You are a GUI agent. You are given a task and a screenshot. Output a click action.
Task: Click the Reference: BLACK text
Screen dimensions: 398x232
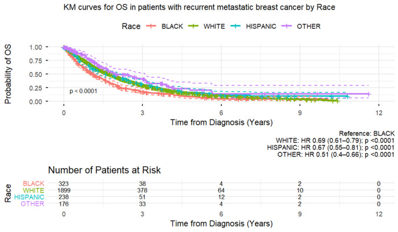(x=367, y=133)
